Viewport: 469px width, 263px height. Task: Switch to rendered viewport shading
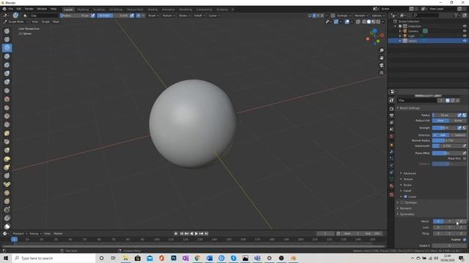[x=378, y=22]
